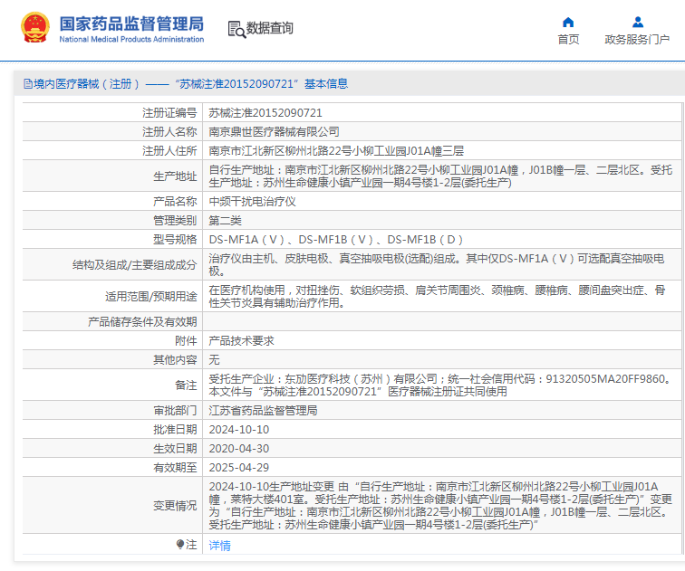This screenshot has height=571, width=685.
Task: Click document icon before 境内医疗器械 heading
Action: coord(28,84)
